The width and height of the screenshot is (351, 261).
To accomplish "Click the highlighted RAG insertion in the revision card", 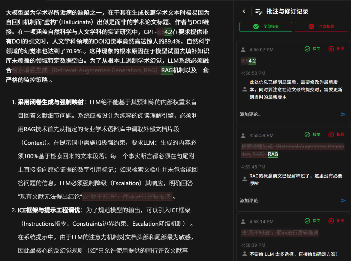I will (273, 154).
